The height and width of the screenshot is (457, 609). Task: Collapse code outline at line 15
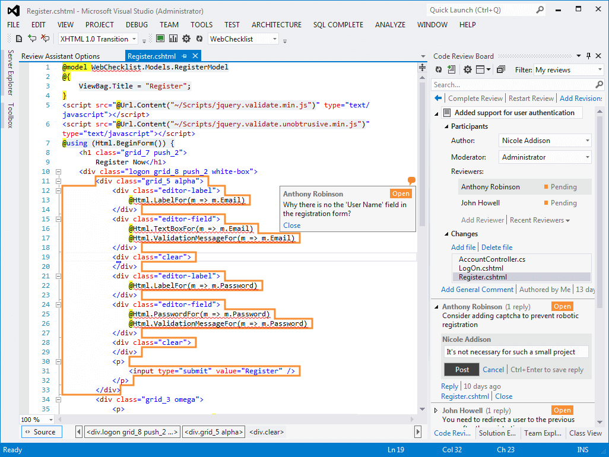(58, 219)
